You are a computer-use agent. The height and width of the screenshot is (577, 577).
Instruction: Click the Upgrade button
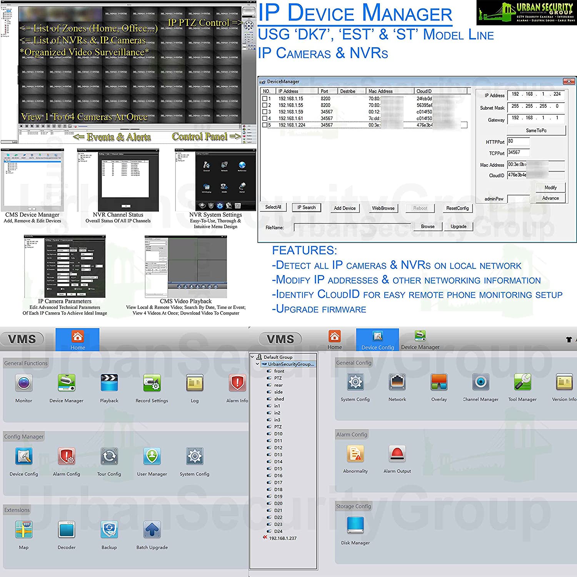459,227
